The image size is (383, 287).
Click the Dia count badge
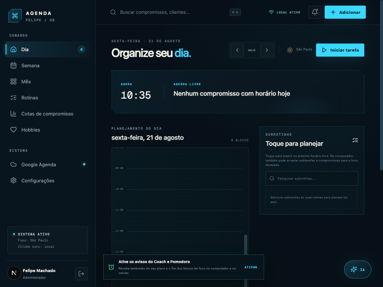[81, 49]
